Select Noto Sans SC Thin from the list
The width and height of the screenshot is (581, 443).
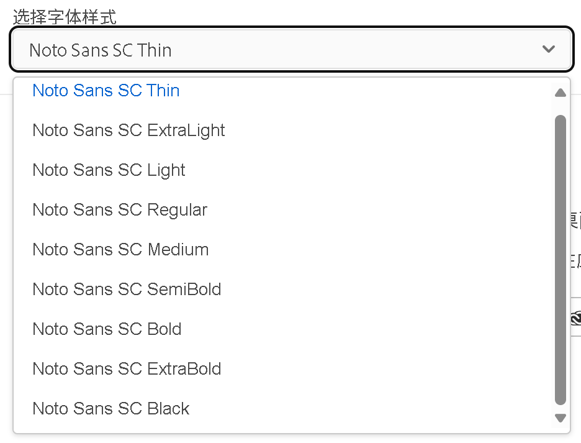pyautogui.click(x=106, y=91)
